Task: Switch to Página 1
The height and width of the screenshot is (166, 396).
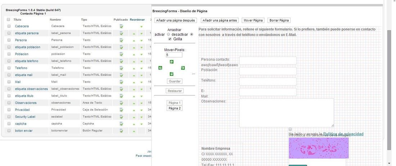Action: (175, 103)
